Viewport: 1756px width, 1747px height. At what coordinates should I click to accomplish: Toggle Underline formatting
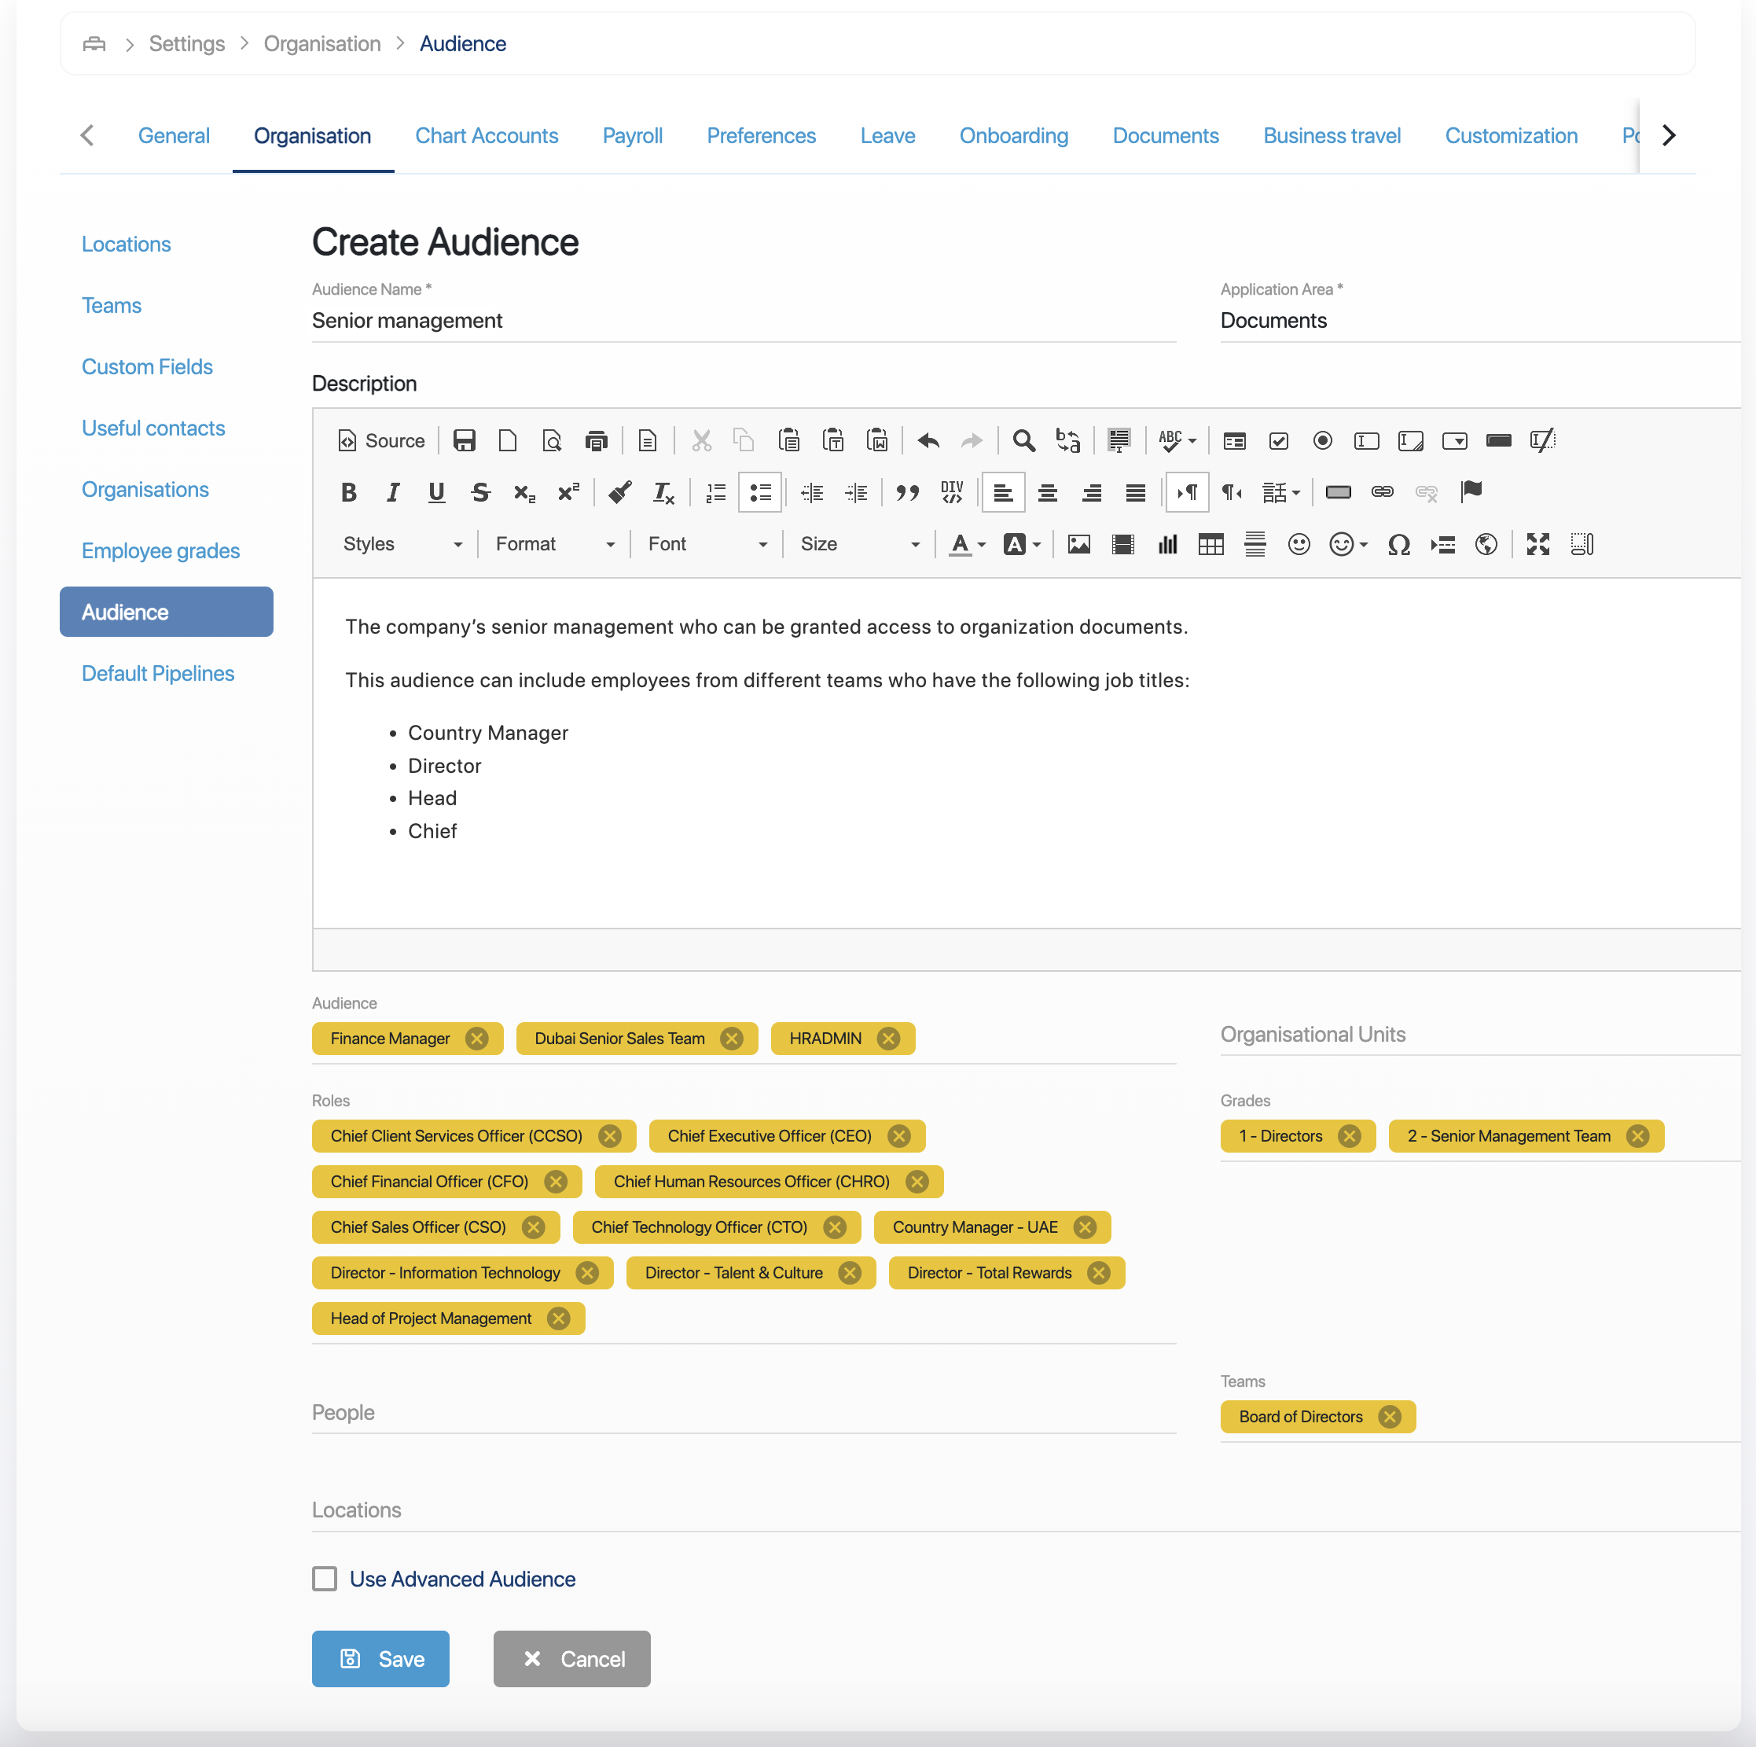coord(436,493)
